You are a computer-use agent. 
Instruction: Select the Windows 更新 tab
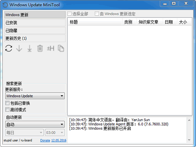click(x=35, y=15)
